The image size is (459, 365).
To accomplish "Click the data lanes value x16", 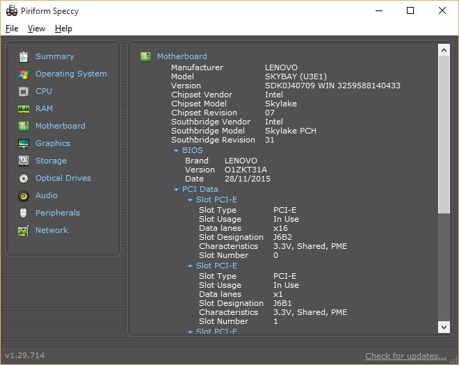I will point(280,228).
